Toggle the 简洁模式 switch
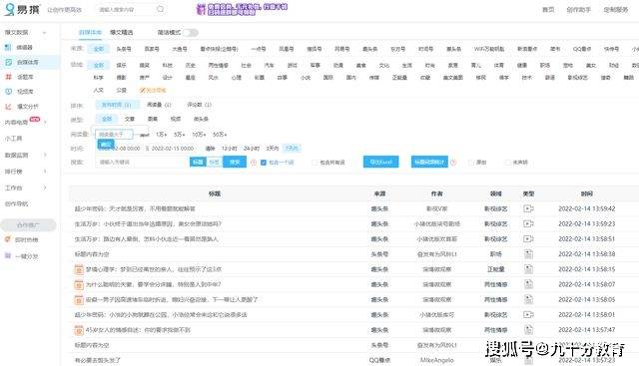Screen dimensions: 639x366 click(x=190, y=32)
